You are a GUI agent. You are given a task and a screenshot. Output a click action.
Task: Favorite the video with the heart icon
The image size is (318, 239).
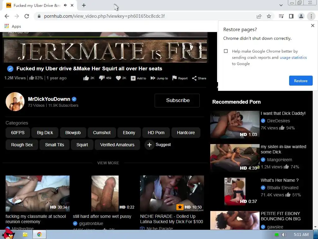click(118, 78)
